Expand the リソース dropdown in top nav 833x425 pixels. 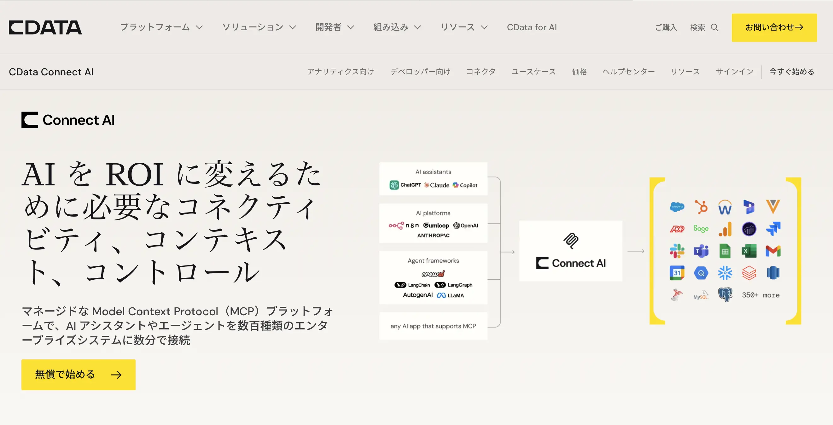tap(464, 27)
